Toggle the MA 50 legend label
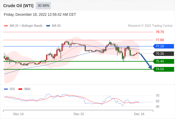The width and height of the screenshot is (175, 119). point(56,26)
